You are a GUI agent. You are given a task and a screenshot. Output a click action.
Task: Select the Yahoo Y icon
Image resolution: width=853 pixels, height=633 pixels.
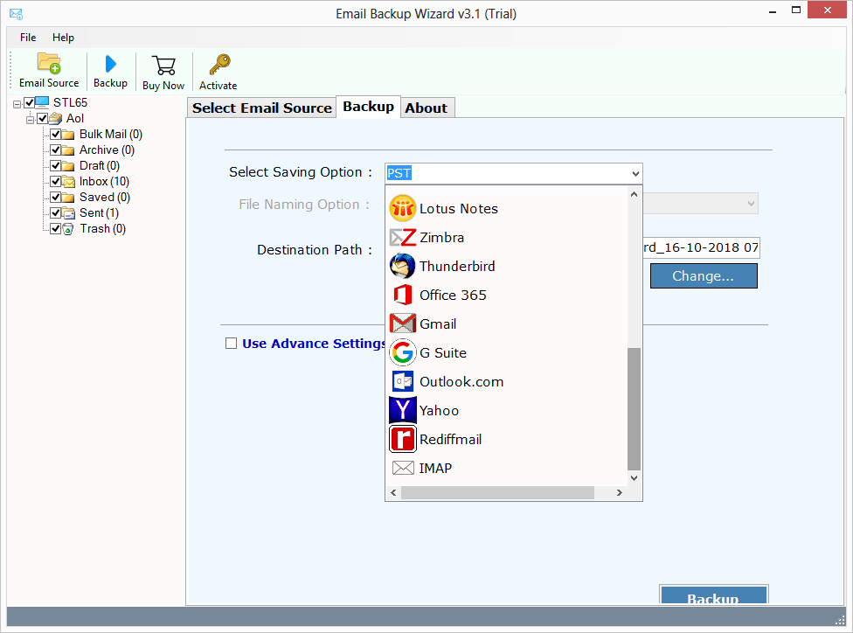point(403,410)
